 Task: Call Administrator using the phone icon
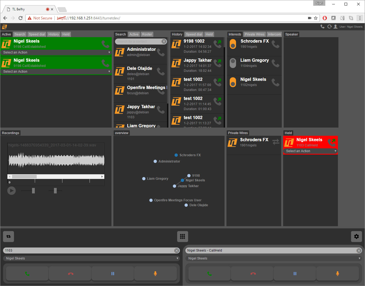pos(161,52)
